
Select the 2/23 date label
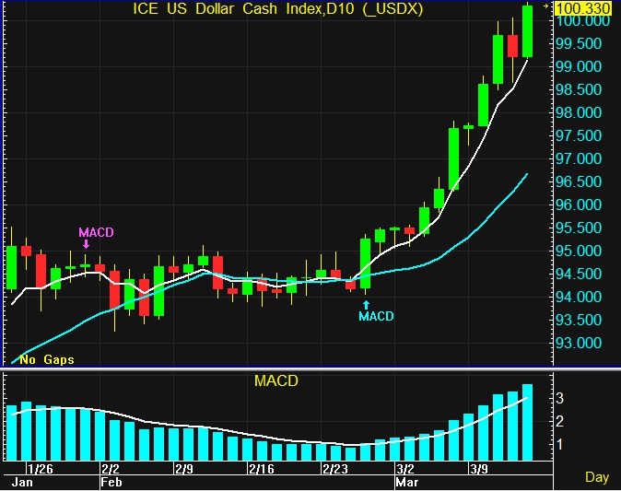pos(335,469)
